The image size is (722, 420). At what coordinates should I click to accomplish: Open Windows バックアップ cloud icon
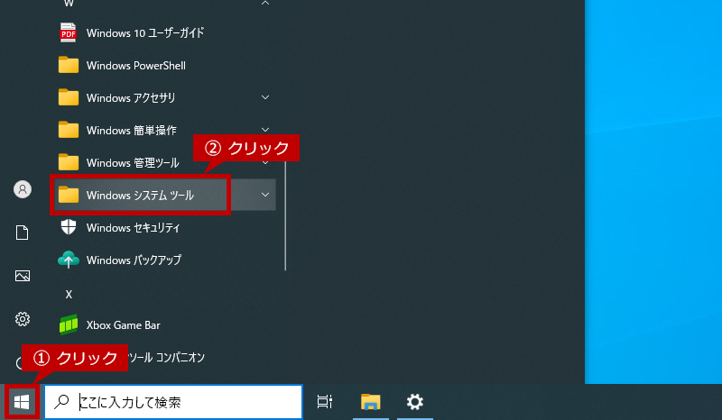coord(69,260)
